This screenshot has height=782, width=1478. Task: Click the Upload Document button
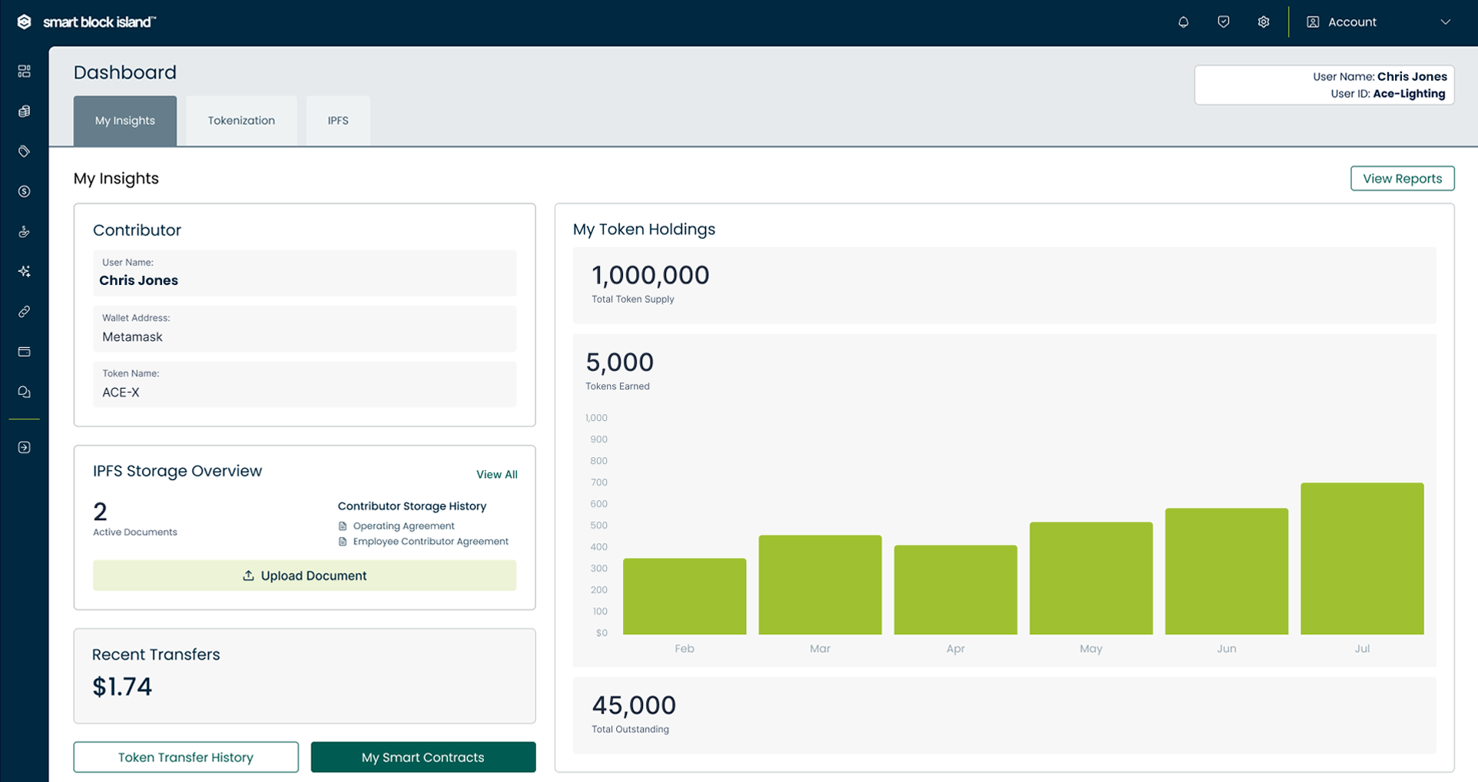[x=304, y=575]
